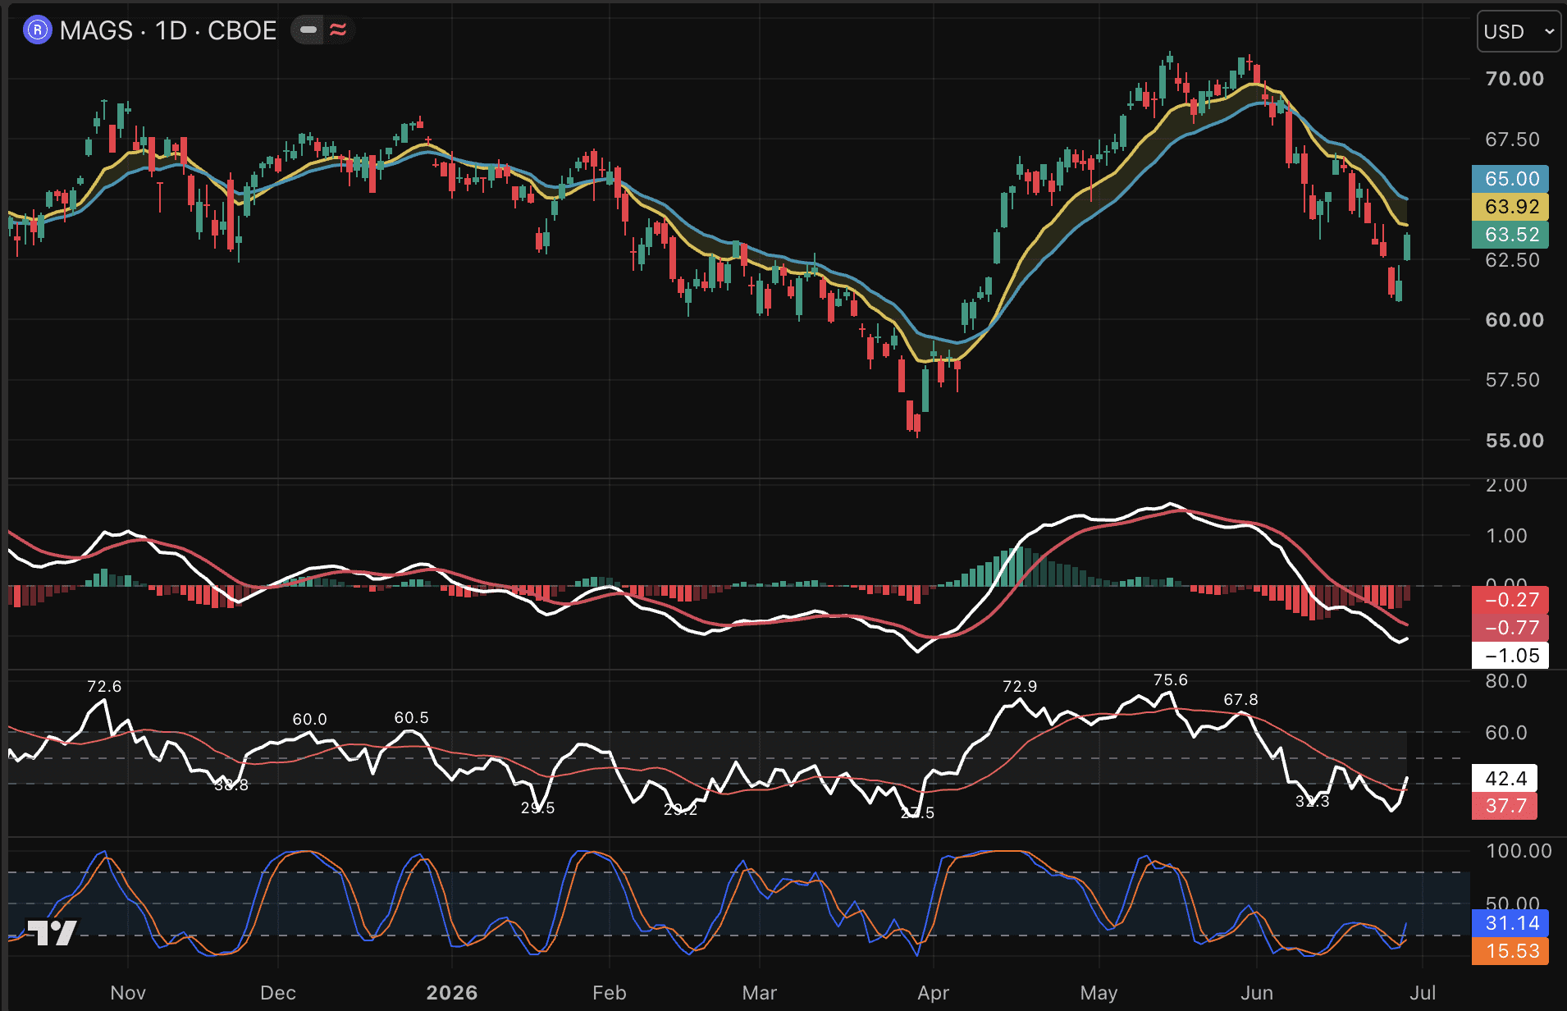Click the red wavy lines data icon
1567x1011 pixels.
point(338,30)
